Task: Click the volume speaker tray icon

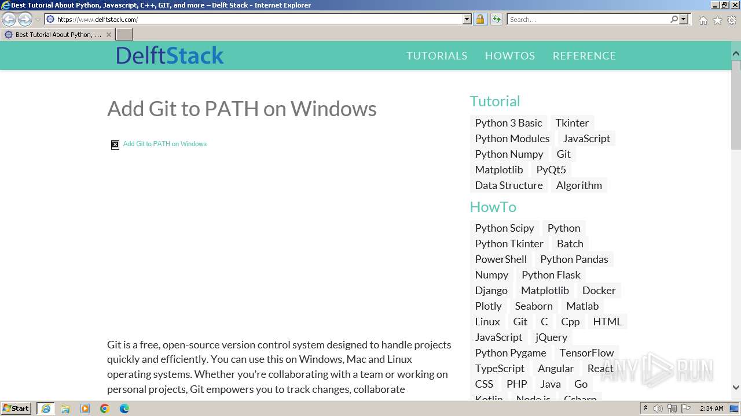Action: [x=658, y=408]
